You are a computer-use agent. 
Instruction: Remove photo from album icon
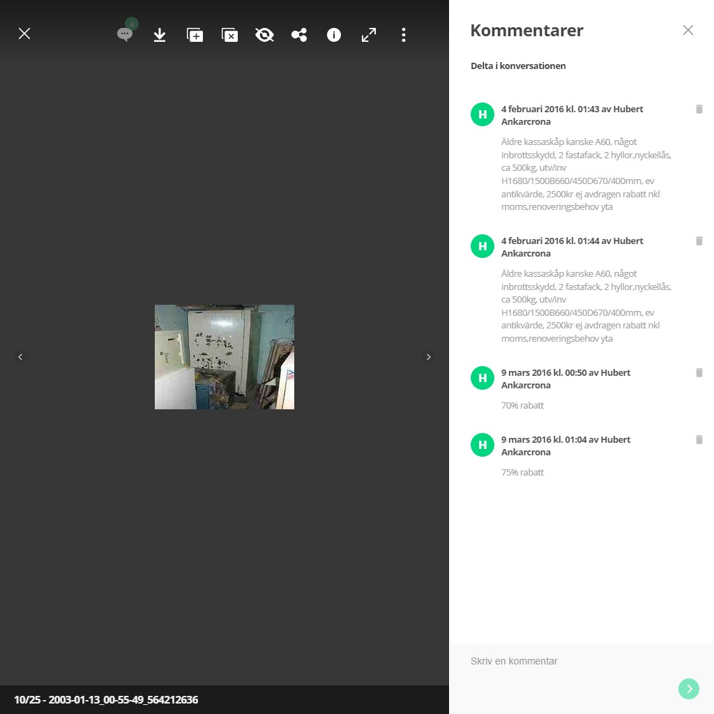[229, 35]
